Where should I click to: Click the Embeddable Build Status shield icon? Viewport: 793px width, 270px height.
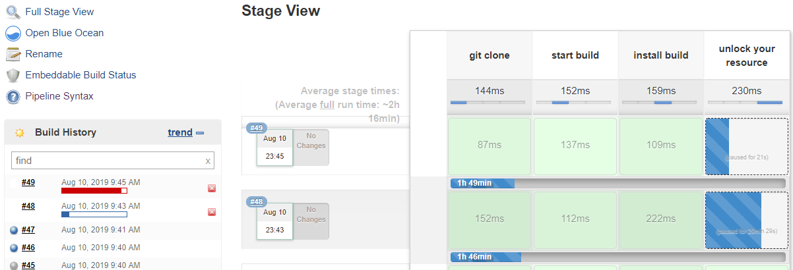[x=13, y=75]
